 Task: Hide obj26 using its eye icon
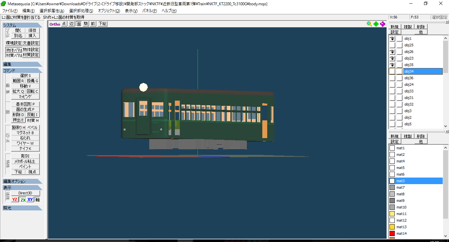click(x=392, y=52)
